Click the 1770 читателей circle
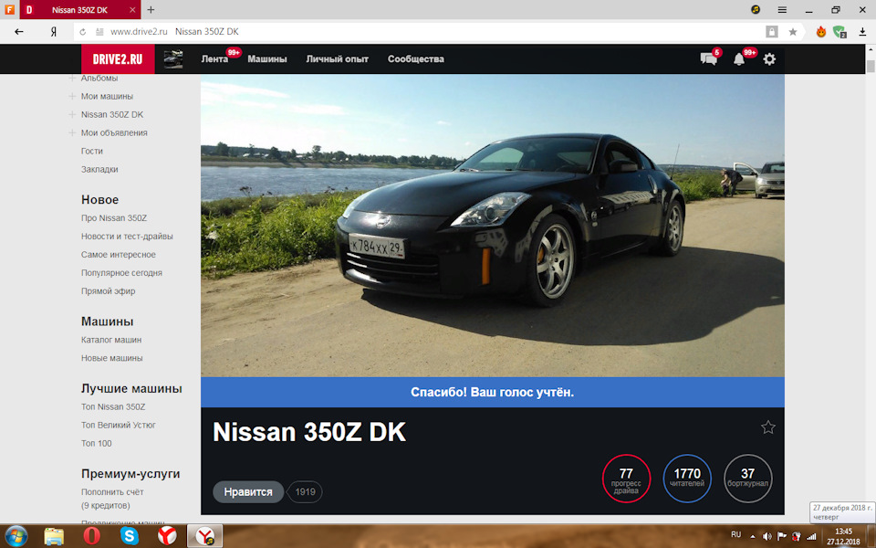 coord(686,479)
